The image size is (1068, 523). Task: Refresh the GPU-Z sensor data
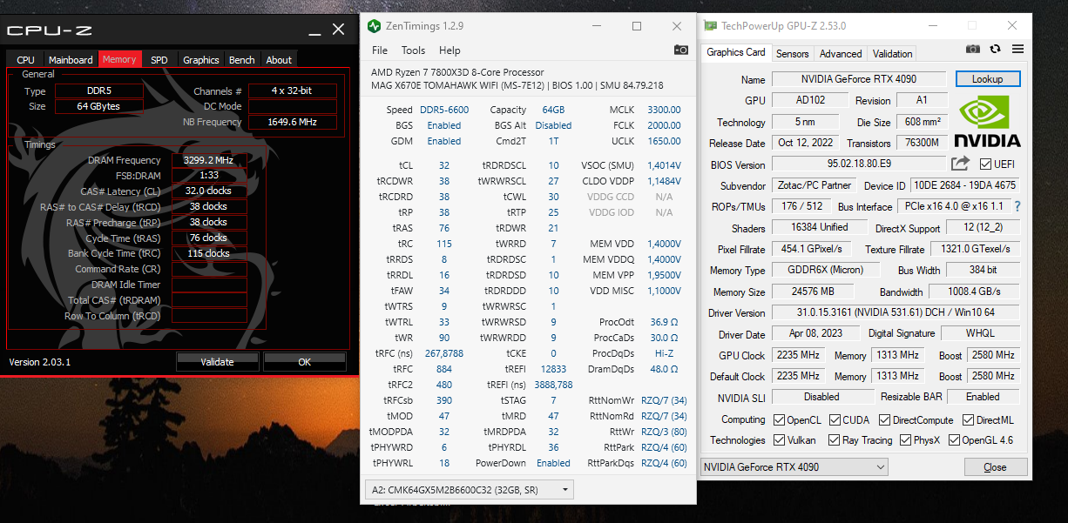pyautogui.click(x=996, y=50)
